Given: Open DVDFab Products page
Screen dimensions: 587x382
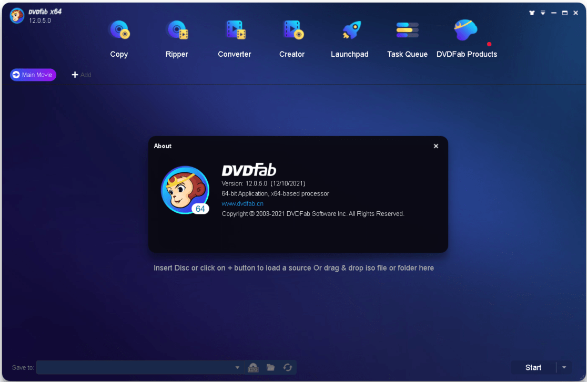Looking at the screenshot, I should pyautogui.click(x=467, y=39).
